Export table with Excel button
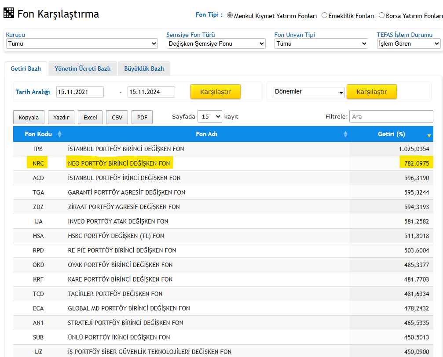443x357 pixels. 90,117
